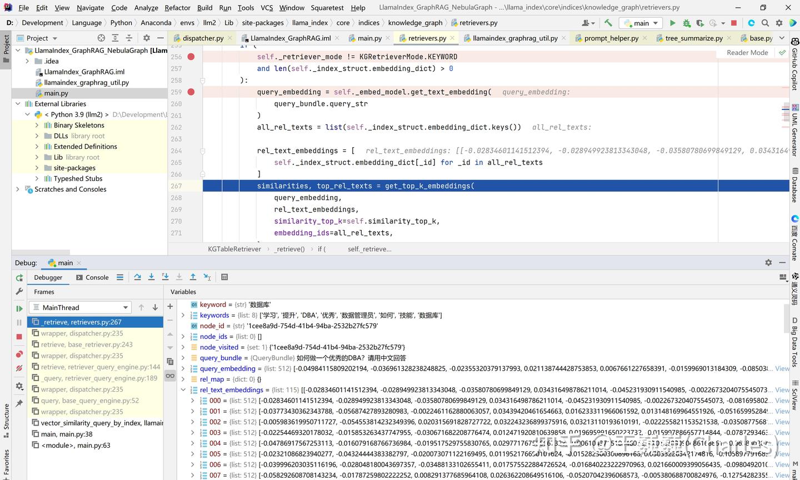Toggle the breakpoint on line 256
This screenshot has height=480, width=800.
coord(191,57)
